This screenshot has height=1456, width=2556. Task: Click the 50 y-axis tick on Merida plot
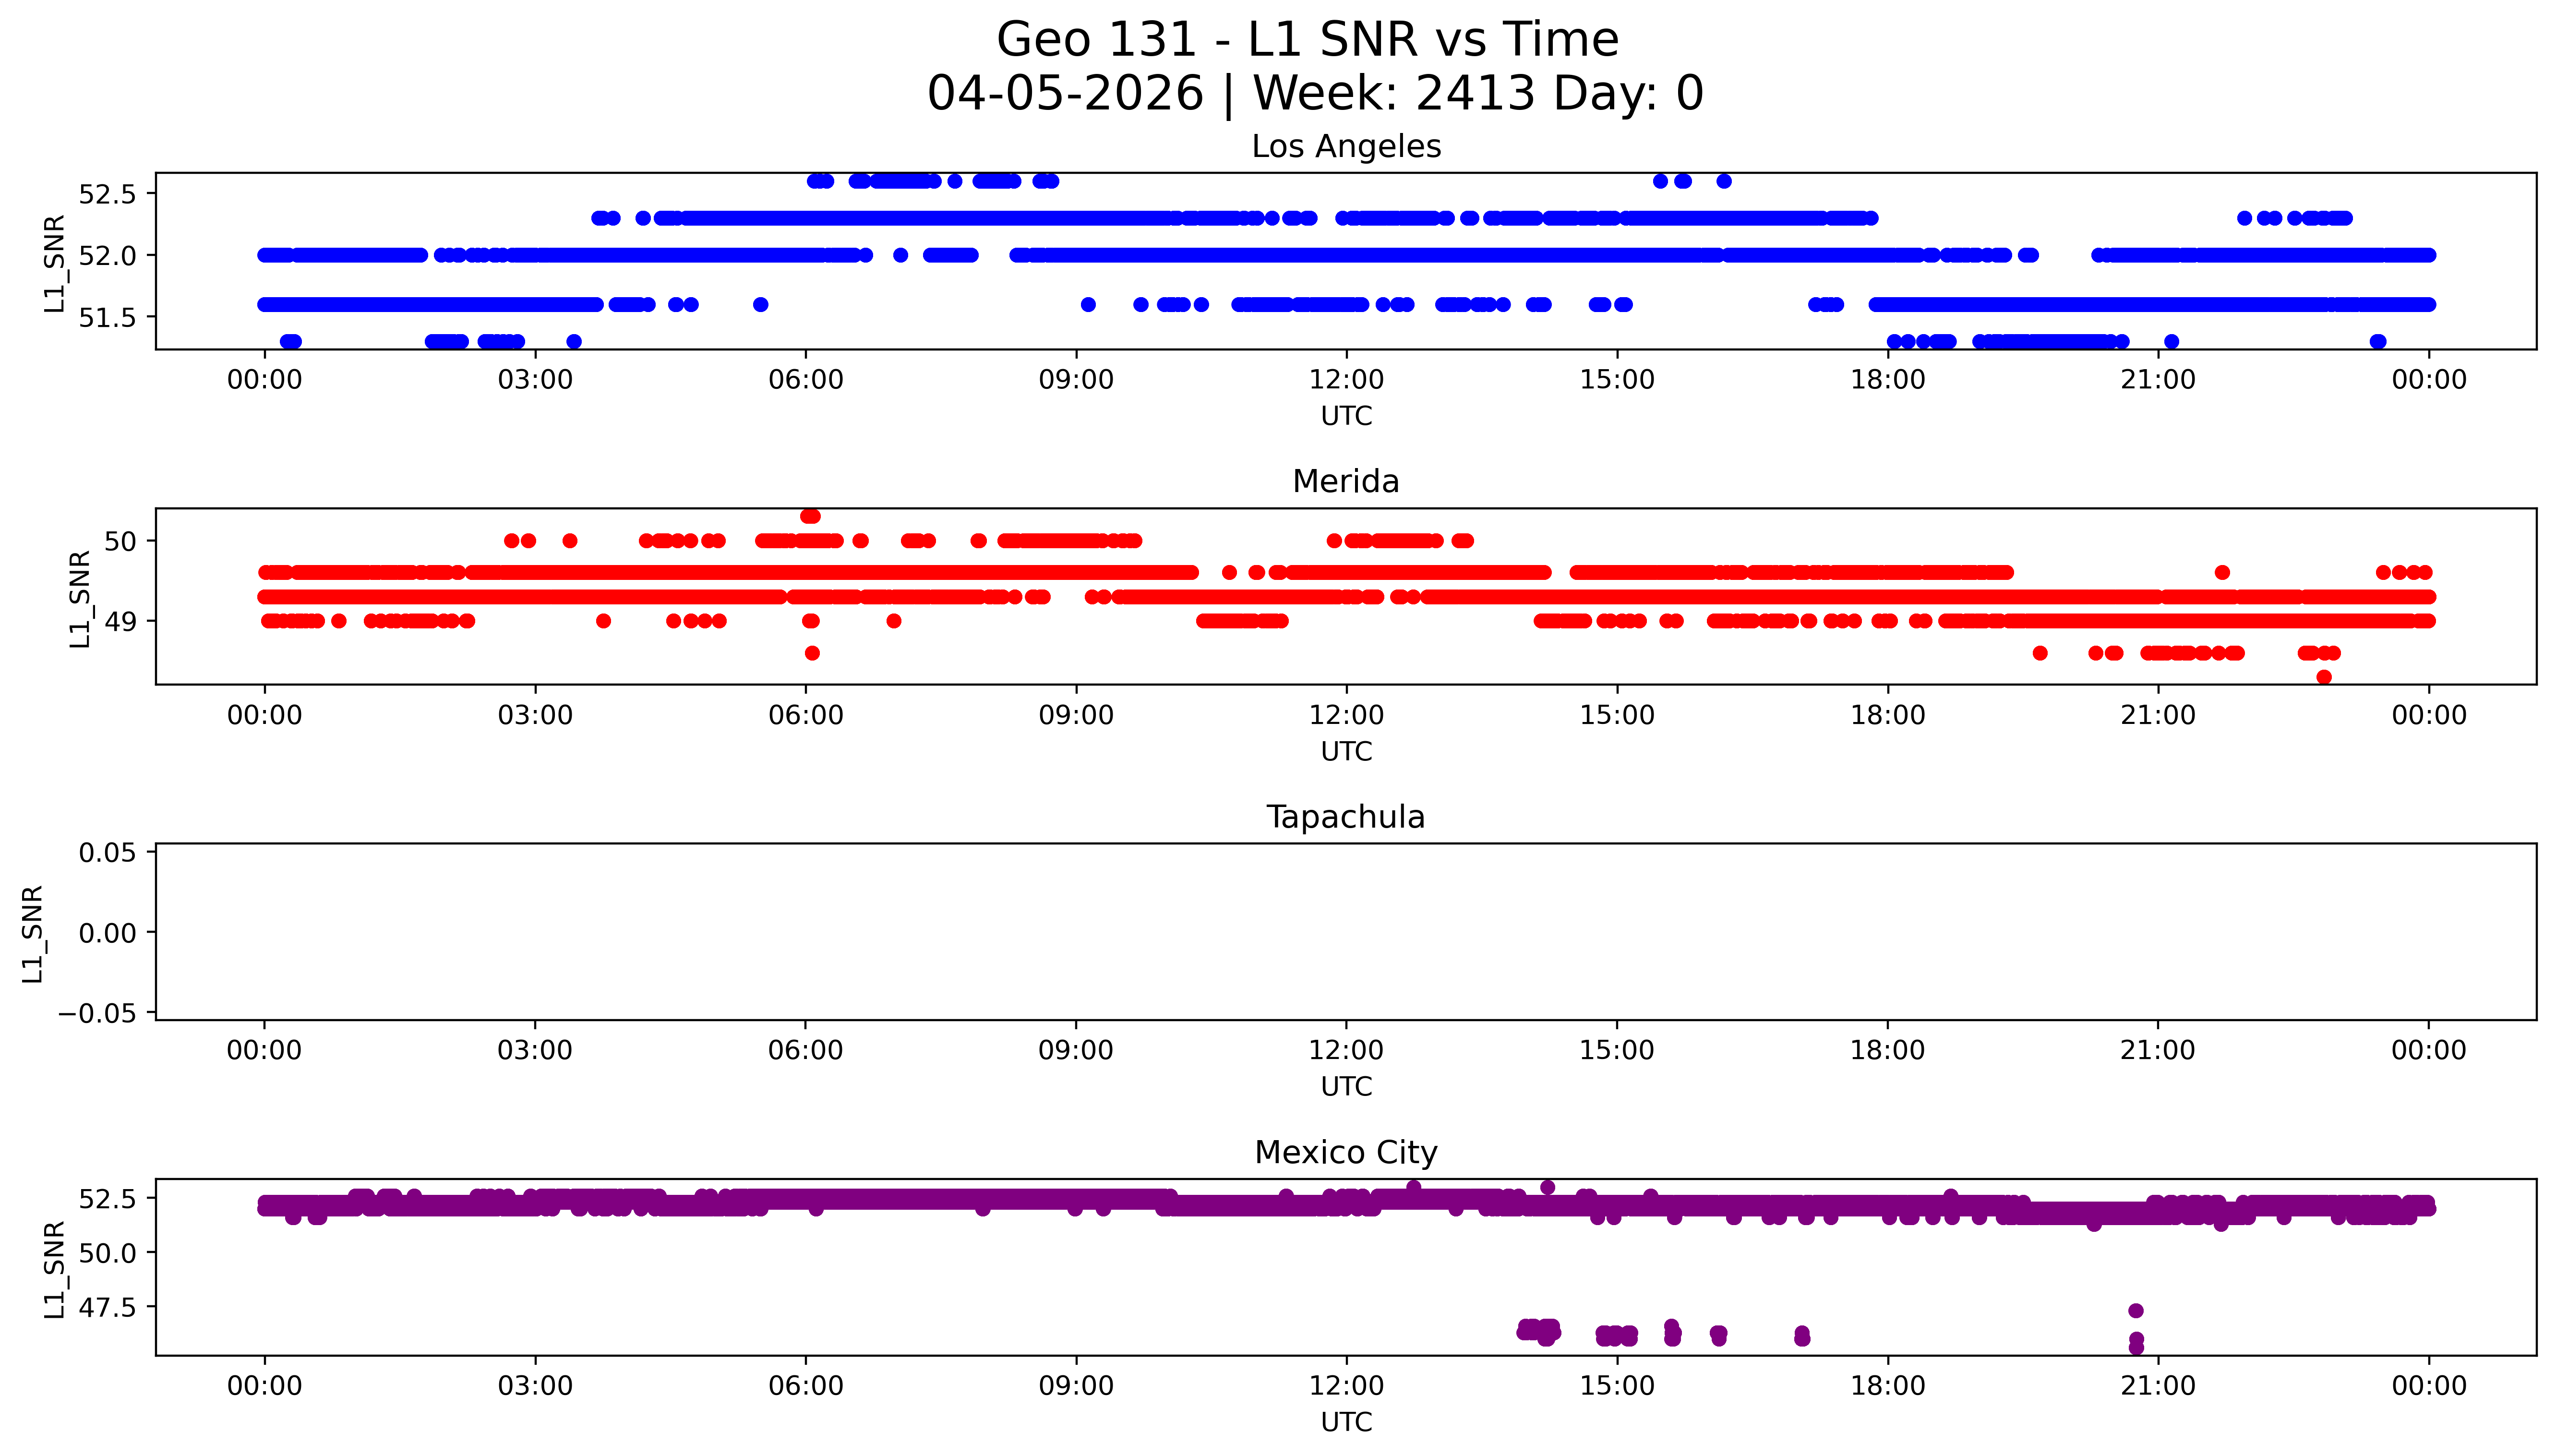[x=120, y=541]
